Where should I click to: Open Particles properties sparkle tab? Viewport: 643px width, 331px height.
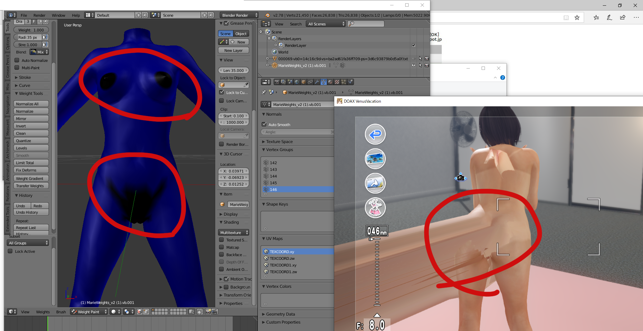(344, 82)
